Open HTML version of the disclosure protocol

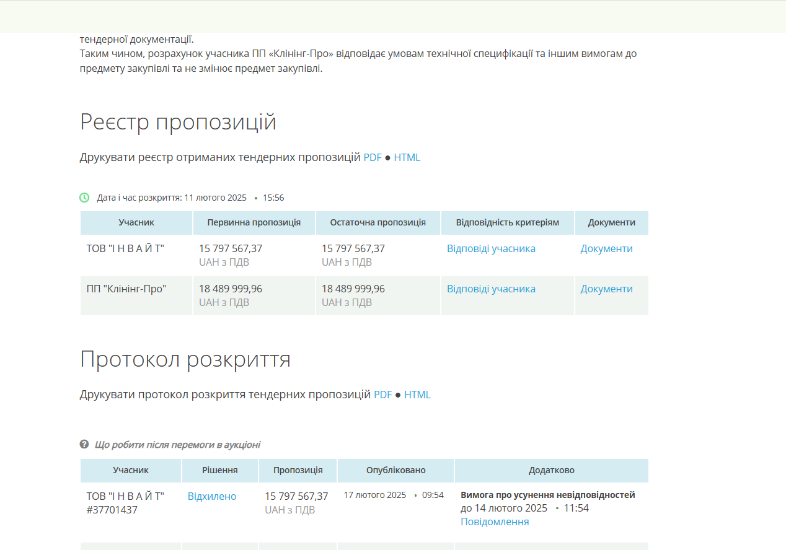point(417,395)
